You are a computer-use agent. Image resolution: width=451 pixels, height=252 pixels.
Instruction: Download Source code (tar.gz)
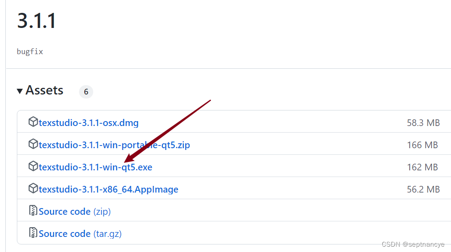pos(80,234)
